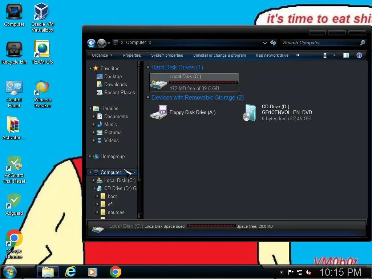Click the network tray icon
This screenshot has width=372, height=279.
click(x=299, y=272)
